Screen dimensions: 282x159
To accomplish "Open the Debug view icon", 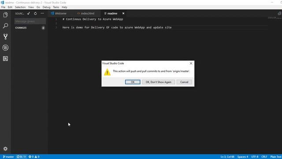I will point(5,48).
